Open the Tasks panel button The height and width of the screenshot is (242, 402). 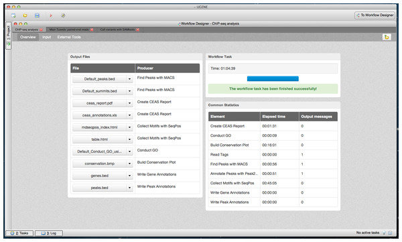coord(19,233)
